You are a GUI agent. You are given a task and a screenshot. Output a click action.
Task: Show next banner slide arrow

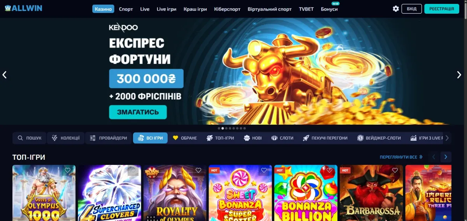[x=459, y=75]
